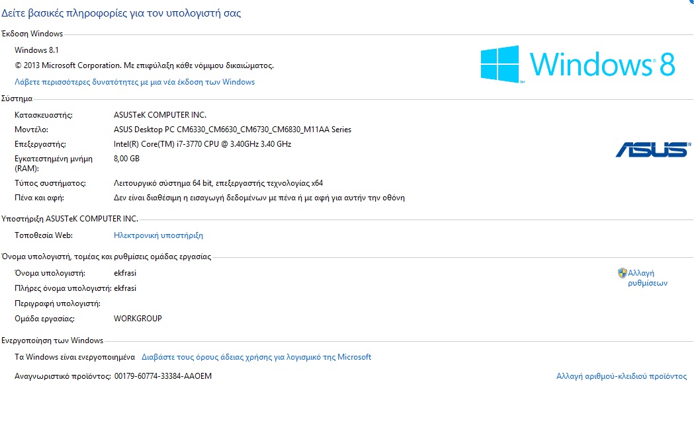
Task: Click the processor value Intel Core i7-3770
Action: pos(202,144)
